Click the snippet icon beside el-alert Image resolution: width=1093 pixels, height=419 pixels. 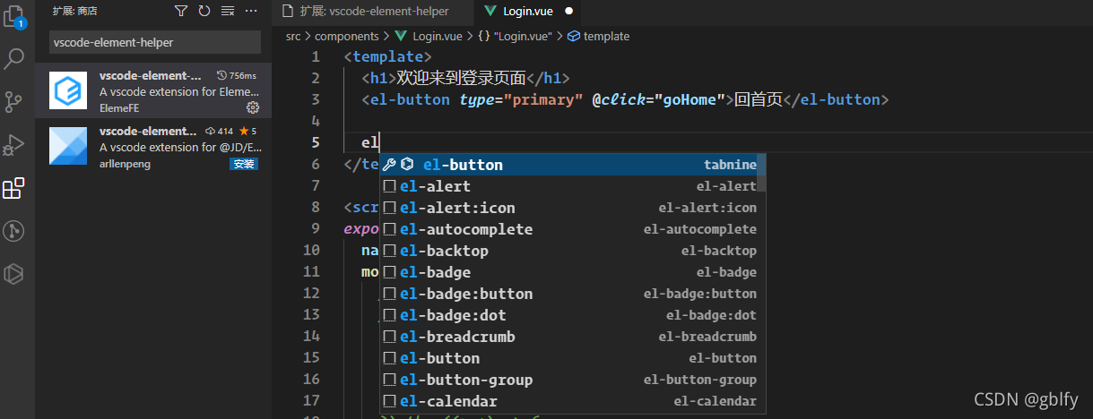coord(389,186)
